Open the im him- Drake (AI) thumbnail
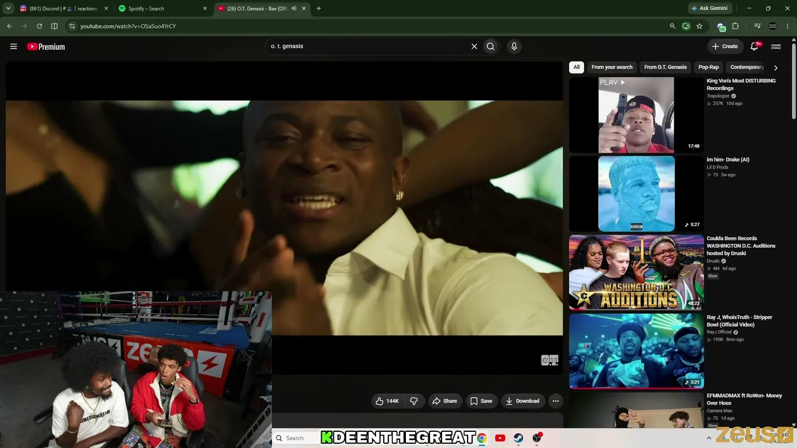 pos(636,194)
